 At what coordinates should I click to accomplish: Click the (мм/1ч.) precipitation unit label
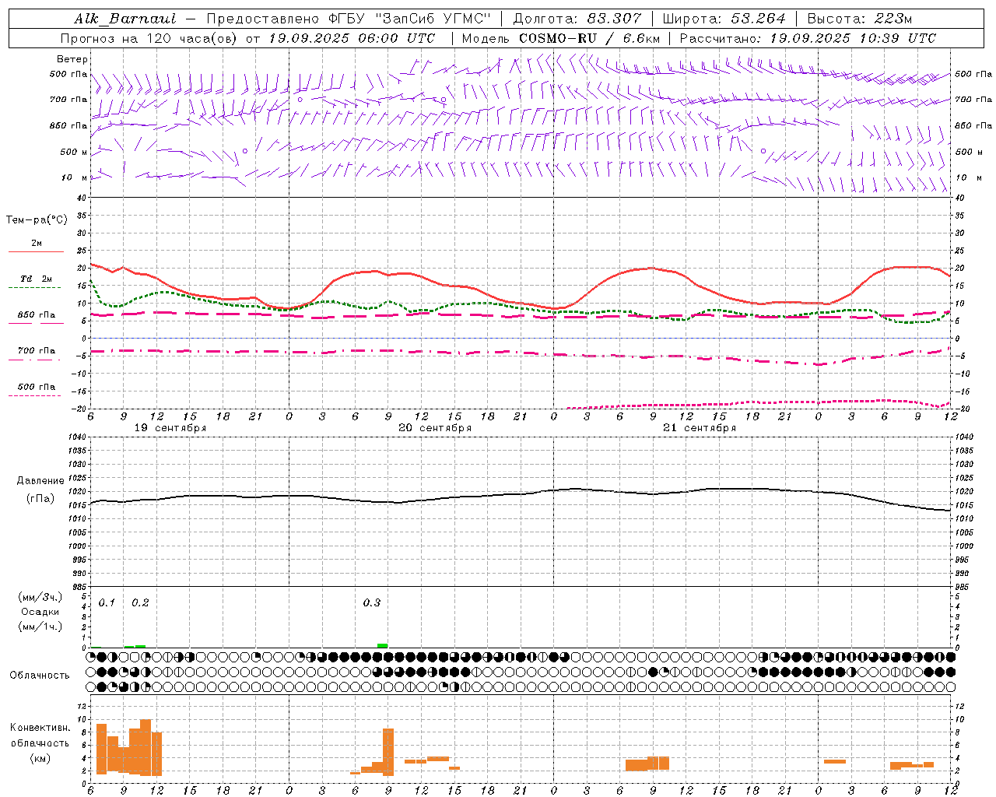40,627
